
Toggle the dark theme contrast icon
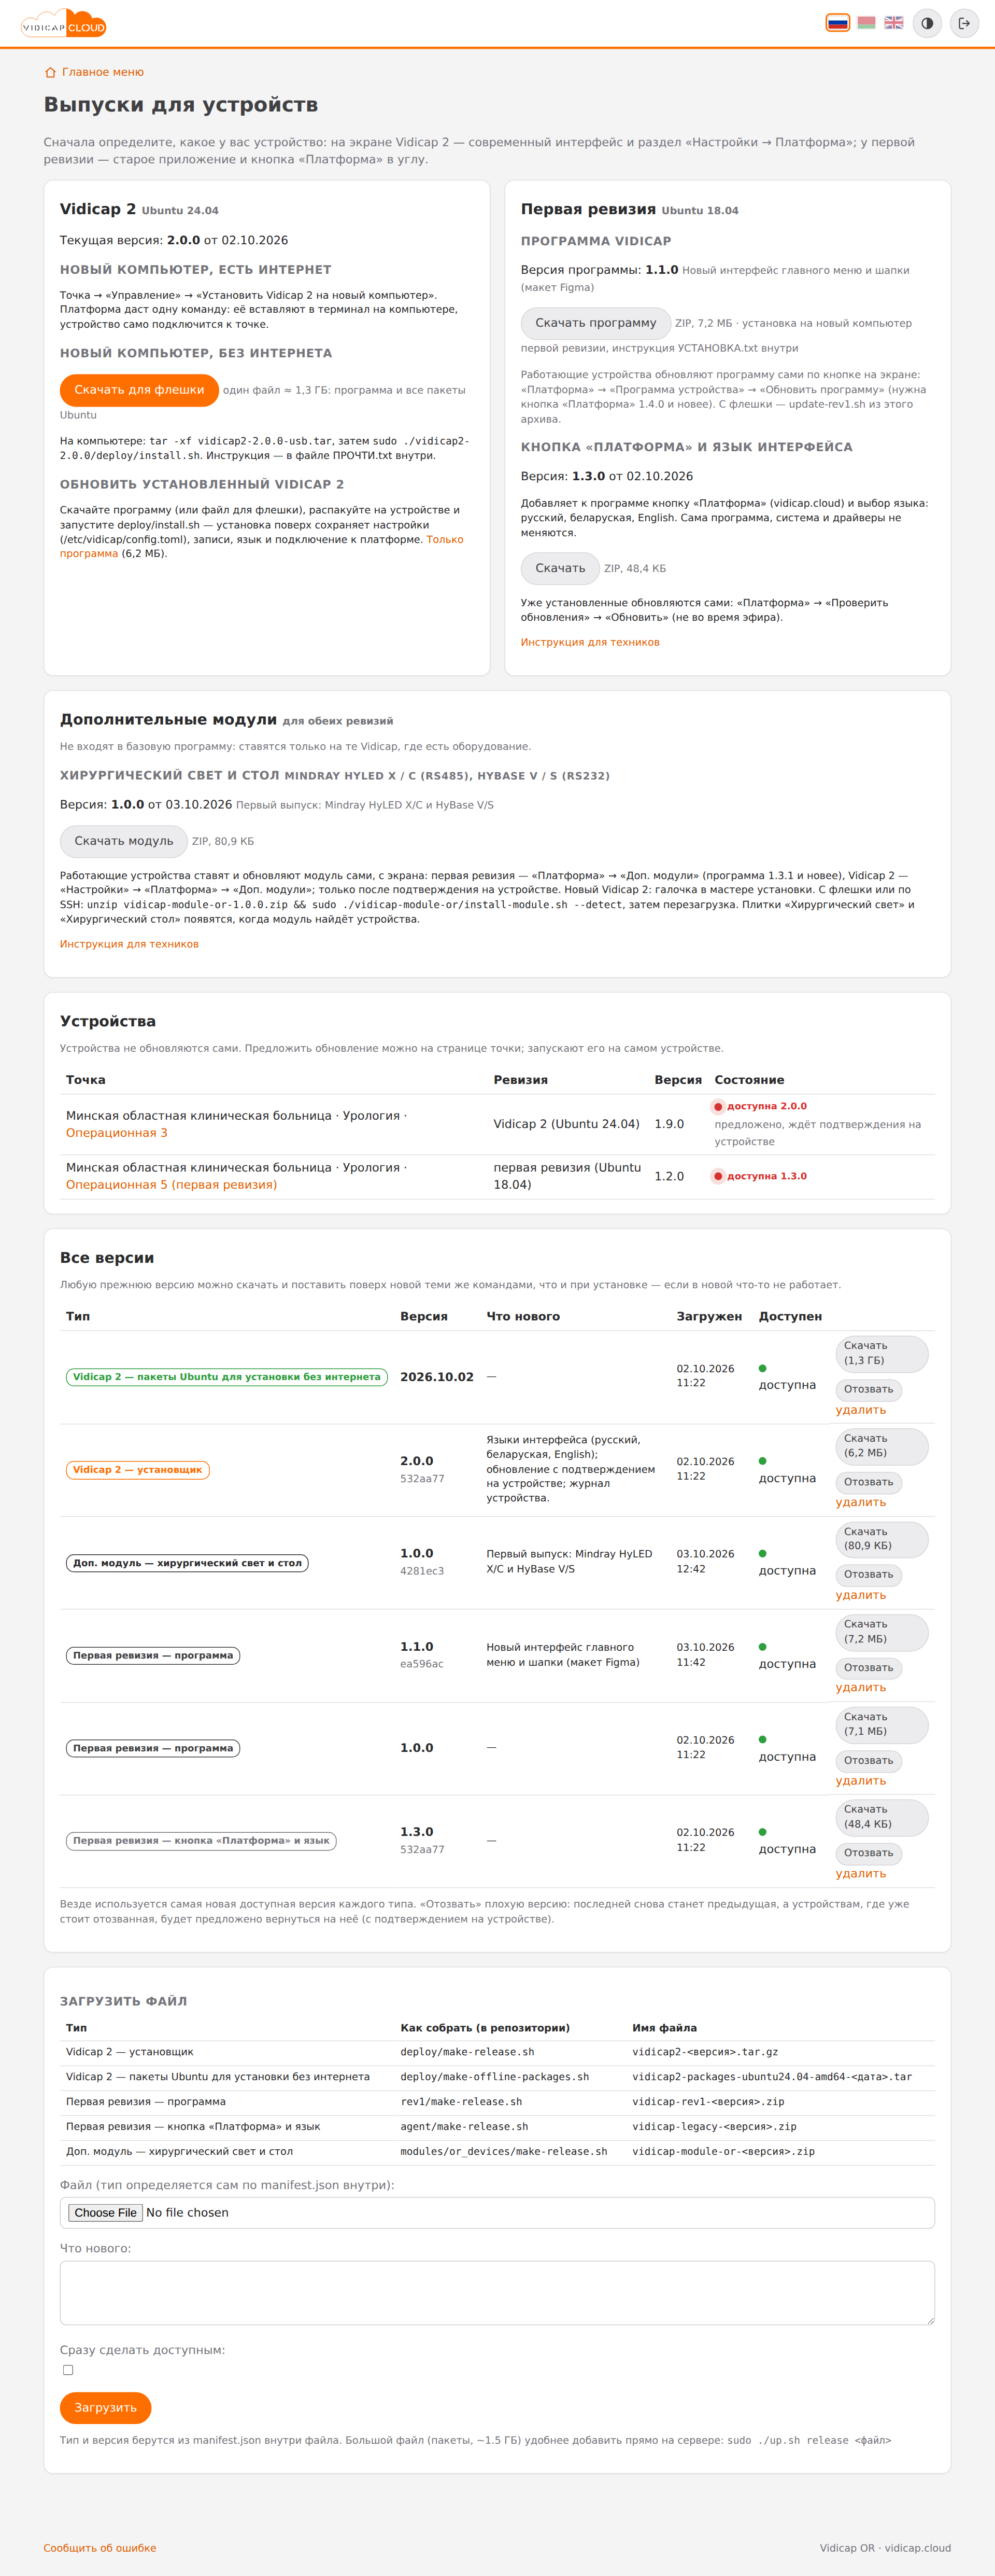click(927, 23)
